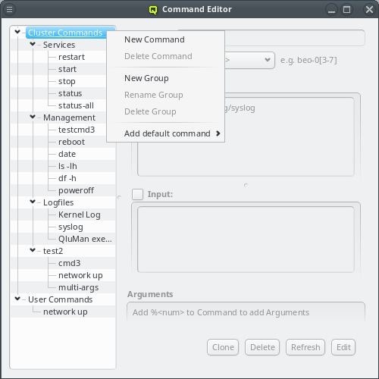Select network up under test2

click(80, 275)
